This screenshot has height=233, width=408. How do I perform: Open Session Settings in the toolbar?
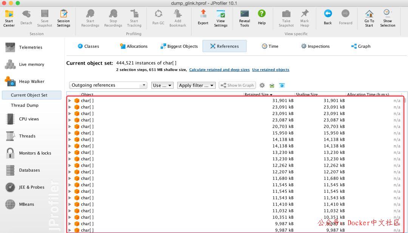pos(63,18)
